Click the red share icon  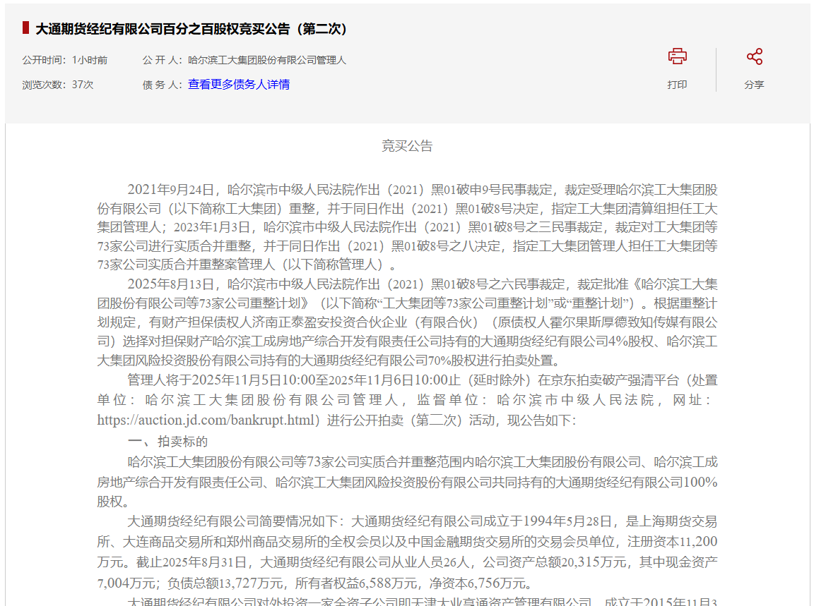(x=755, y=56)
